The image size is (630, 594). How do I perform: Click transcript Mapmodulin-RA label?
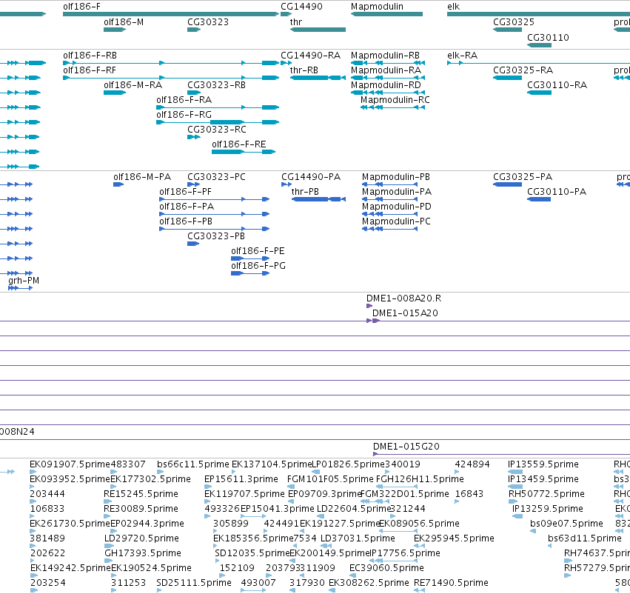coord(386,70)
